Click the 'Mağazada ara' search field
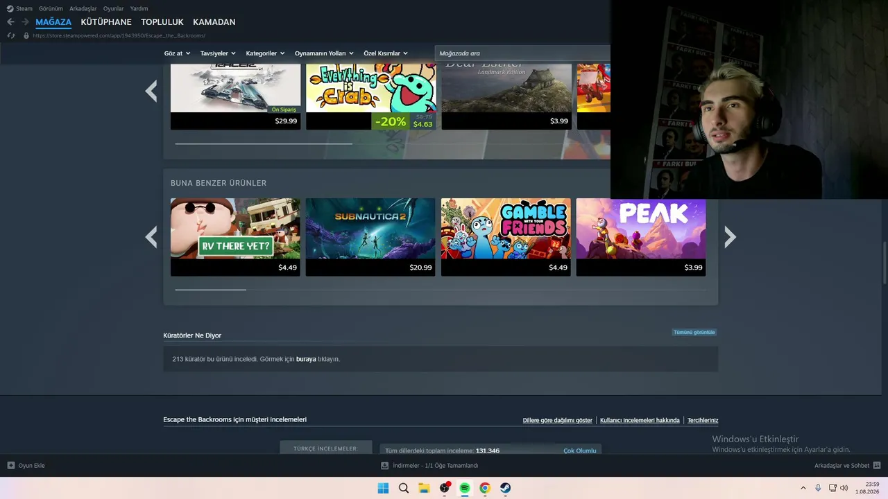 coord(522,53)
